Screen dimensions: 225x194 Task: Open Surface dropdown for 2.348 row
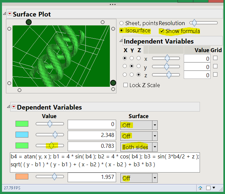click(x=139, y=136)
